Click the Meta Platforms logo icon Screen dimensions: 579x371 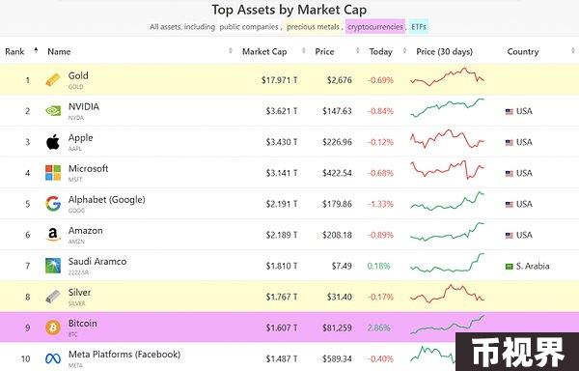point(53,358)
